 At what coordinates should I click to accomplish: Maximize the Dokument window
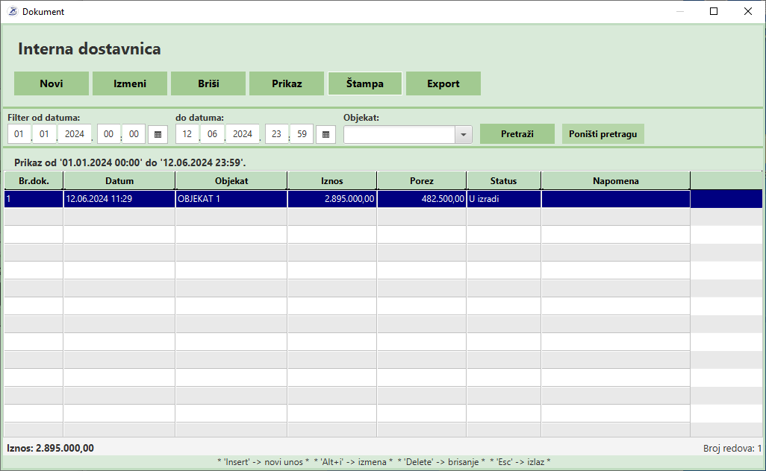[x=714, y=11]
